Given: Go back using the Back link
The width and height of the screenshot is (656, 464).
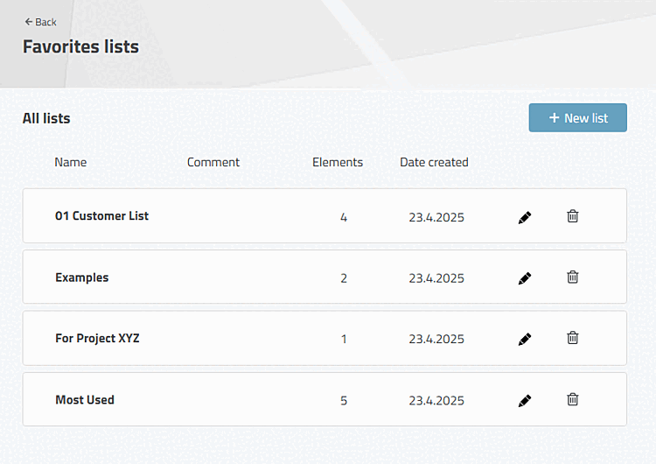Looking at the screenshot, I should (40, 22).
